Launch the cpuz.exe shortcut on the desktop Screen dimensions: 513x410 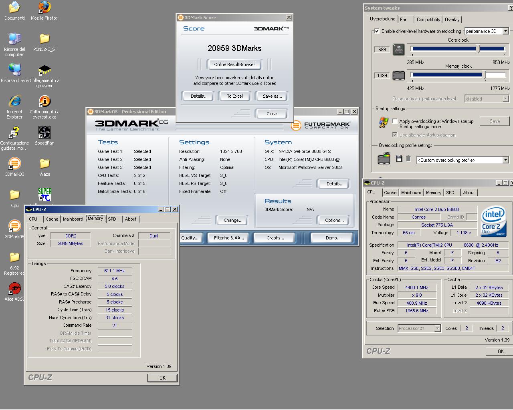(44, 76)
